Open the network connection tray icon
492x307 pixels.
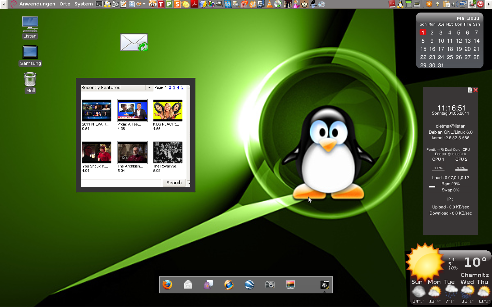[463, 4]
